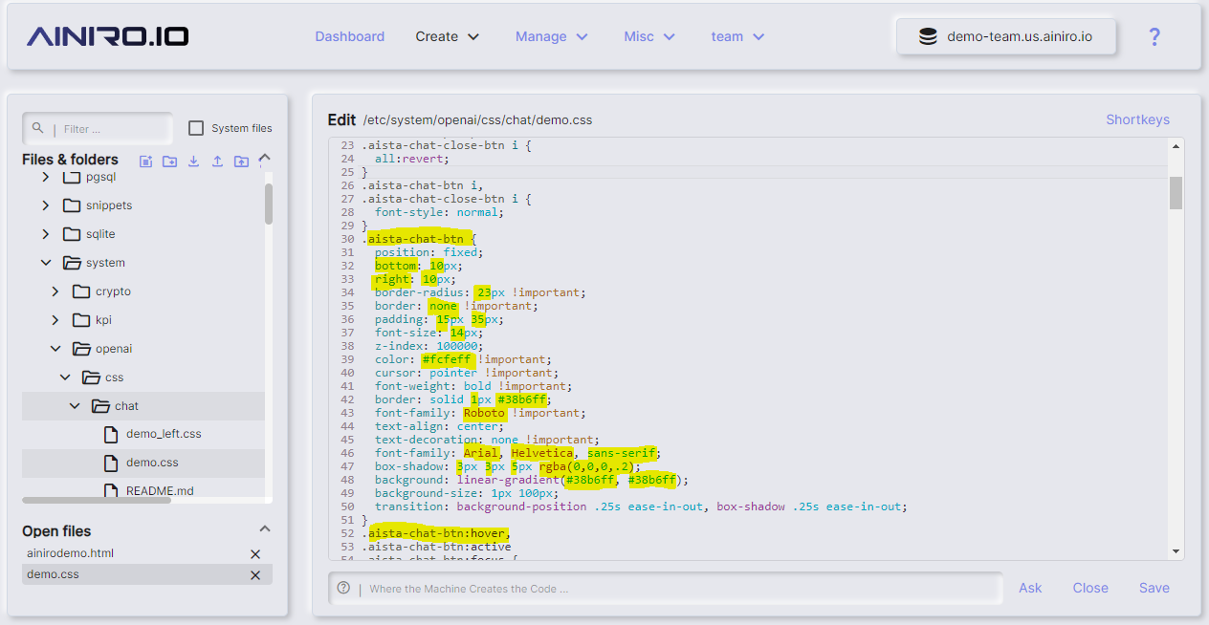
Task: Click the question mark icon in the prompt field
Action: (x=343, y=588)
